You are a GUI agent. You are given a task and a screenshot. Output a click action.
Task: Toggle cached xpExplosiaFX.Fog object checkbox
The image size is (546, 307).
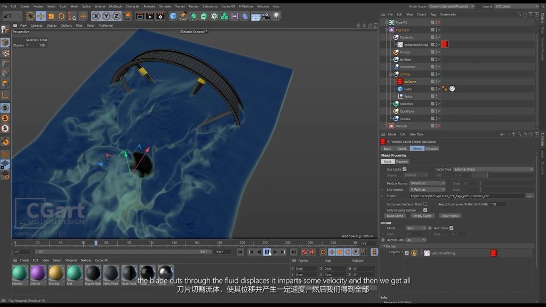pyautogui.click(x=407, y=253)
